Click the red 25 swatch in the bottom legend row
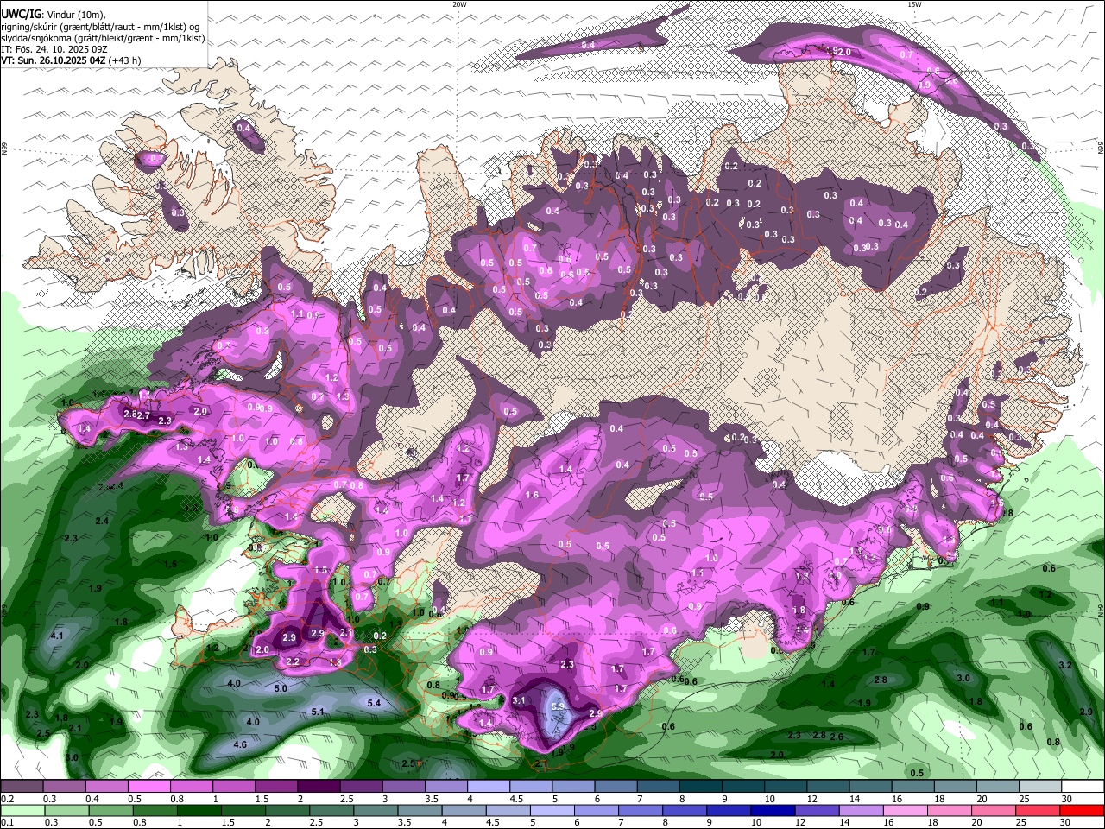The width and height of the screenshot is (1105, 829). (1039, 810)
